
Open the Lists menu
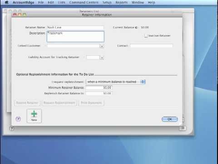click(61, 2)
